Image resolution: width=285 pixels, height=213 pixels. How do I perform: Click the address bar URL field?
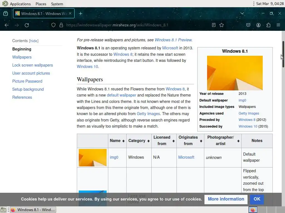pyautogui.click(x=117, y=25)
